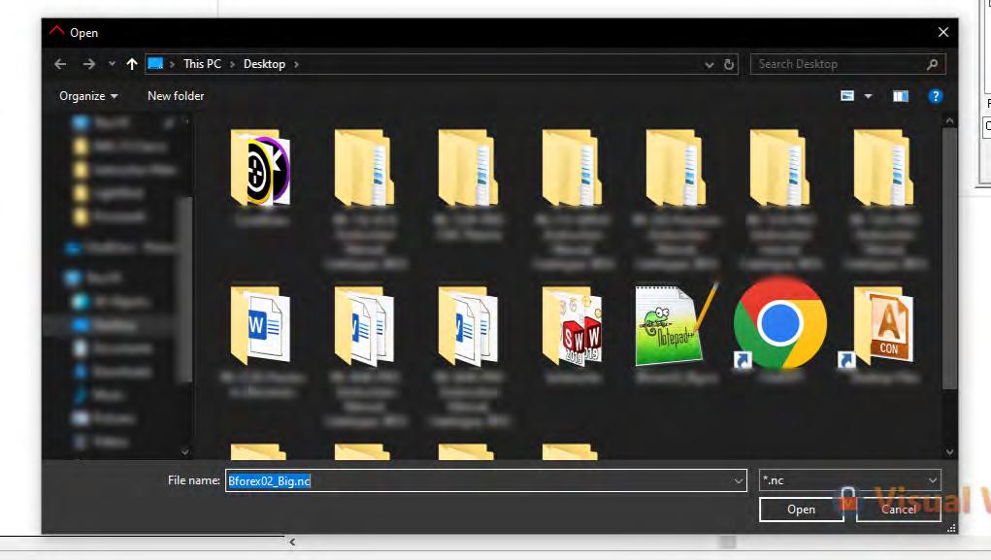The height and width of the screenshot is (560, 991).
Task: Select the SolidWorks 2019 folder icon
Action: (x=572, y=326)
